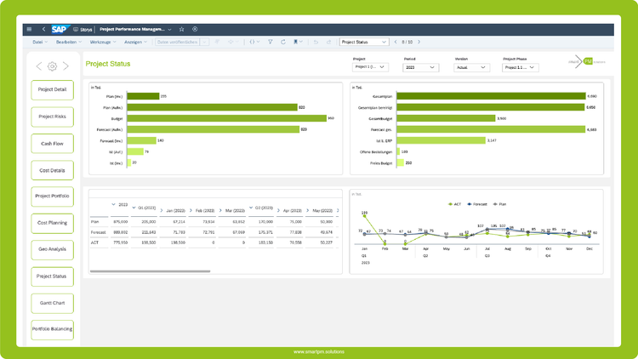Go back using the header arrow
Image resolution: width=638 pixels, height=359 pixels.
[43, 29]
